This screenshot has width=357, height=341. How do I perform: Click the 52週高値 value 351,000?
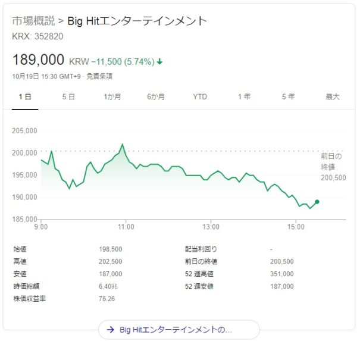pyautogui.click(x=281, y=274)
